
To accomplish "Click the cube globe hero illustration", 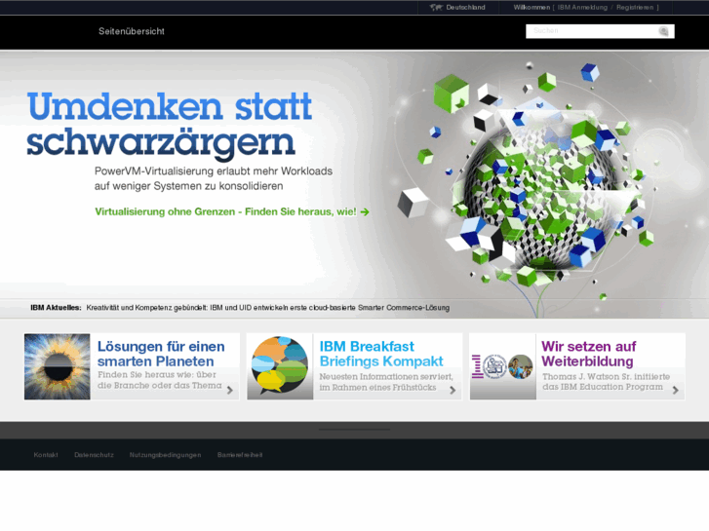I will coord(538,181).
